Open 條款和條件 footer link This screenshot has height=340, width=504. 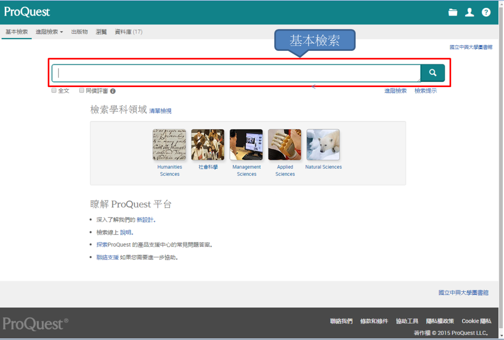(x=374, y=321)
